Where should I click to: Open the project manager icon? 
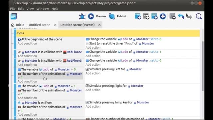[14, 16]
